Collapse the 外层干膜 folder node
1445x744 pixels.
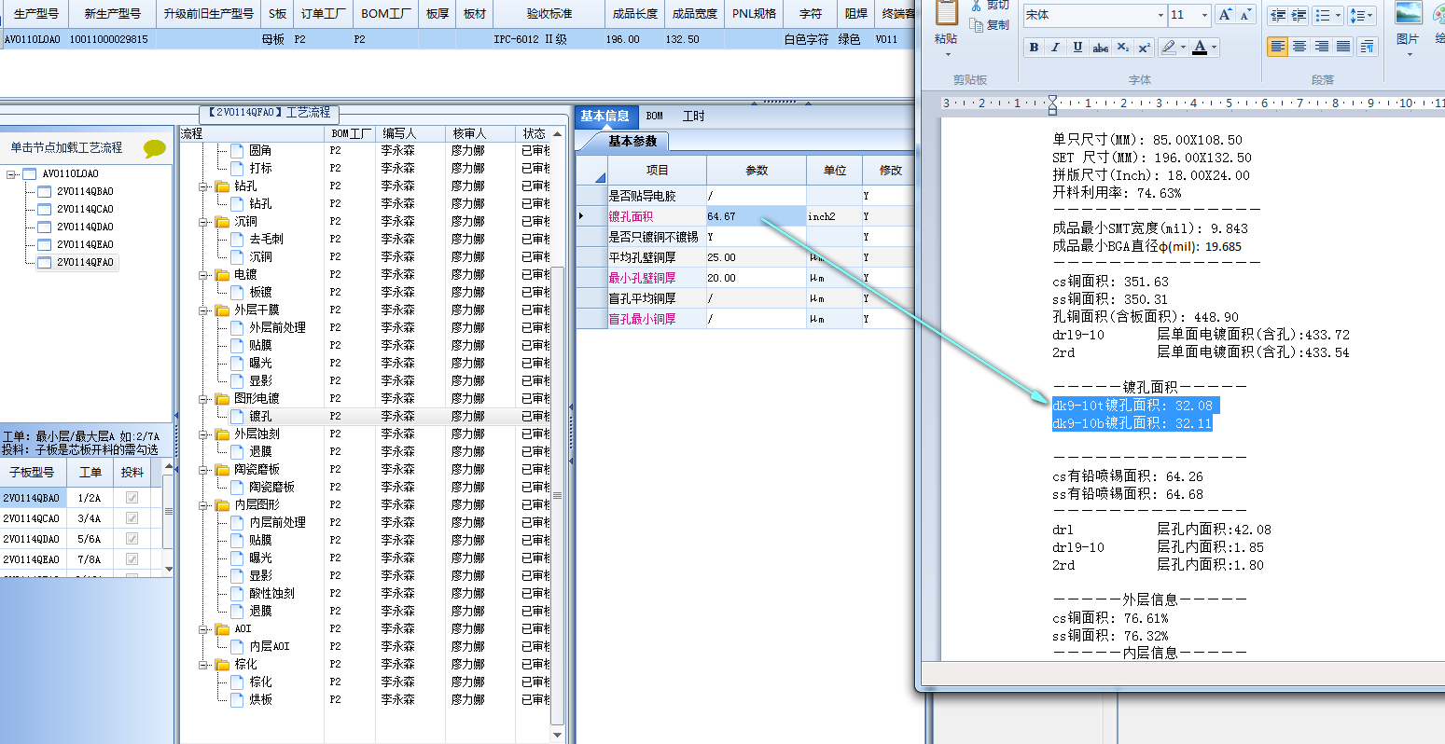[203, 310]
